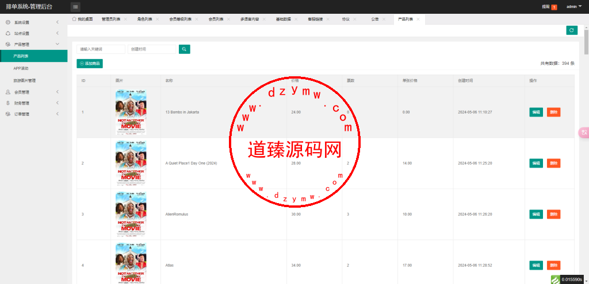This screenshot has width=589, height=284.
Task: Click the 站点设置 icon in the sidebar
Action: 8,33
